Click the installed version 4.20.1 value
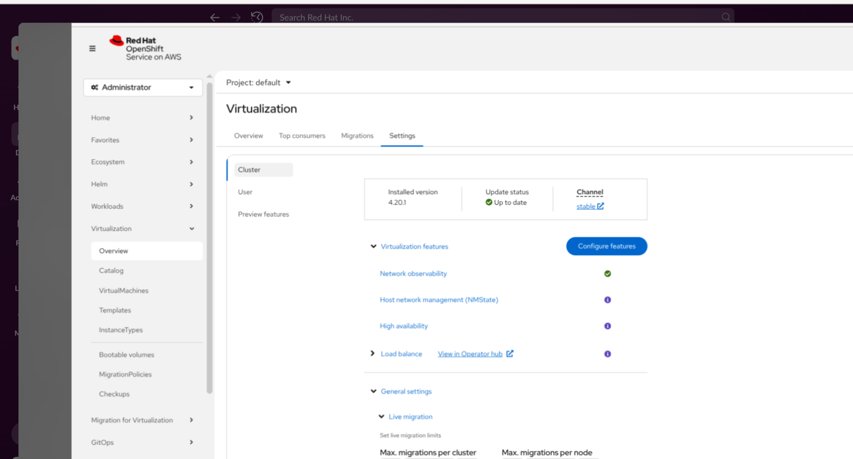This screenshot has width=853, height=459. 397,202
